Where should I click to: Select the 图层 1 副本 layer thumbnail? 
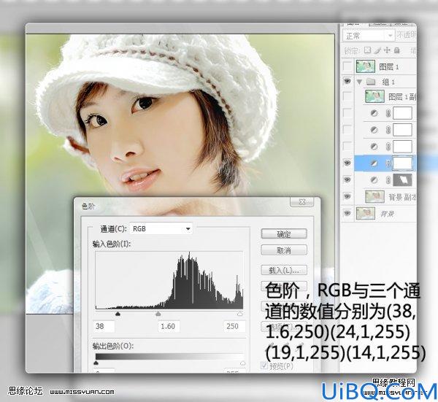pyautogui.click(x=375, y=96)
